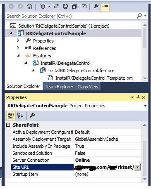Switch to the Class View tab
The image size is (151, 189).
click(88, 87)
